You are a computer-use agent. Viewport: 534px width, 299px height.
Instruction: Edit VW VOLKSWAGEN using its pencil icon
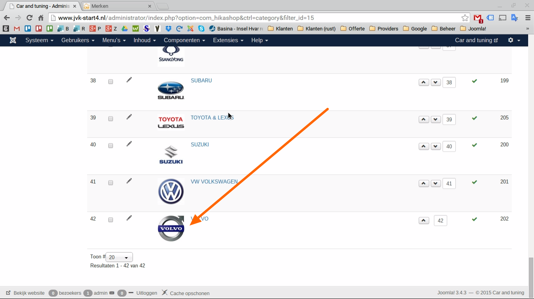point(129,181)
